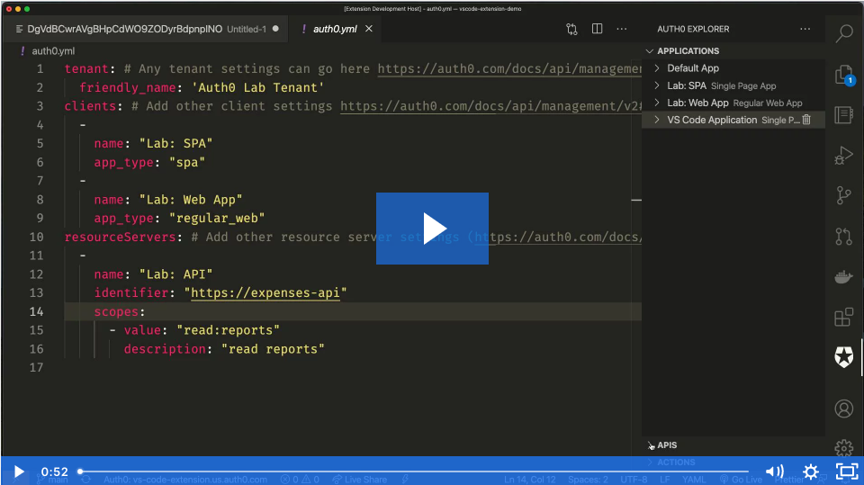Open the https://expenses-api identifier link
864x485 pixels.
click(265, 292)
